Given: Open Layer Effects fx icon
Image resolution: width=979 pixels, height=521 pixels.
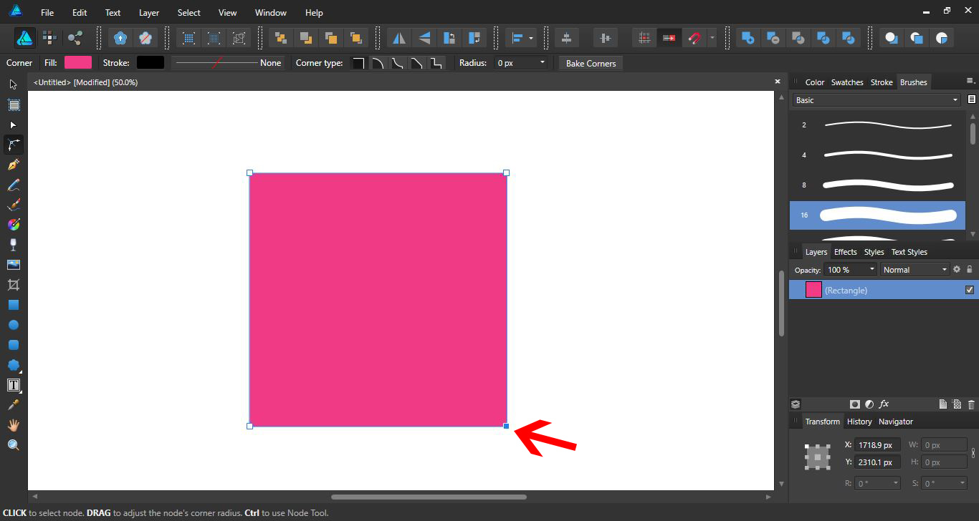Looking at the screenshot, I should (x=884, y=404).
